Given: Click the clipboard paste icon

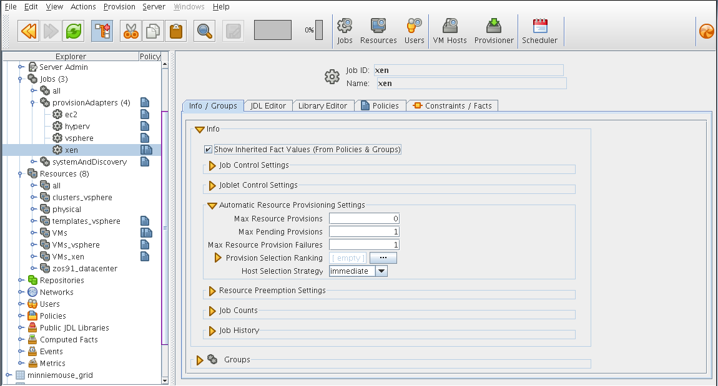Looking at the screenshot, I should [176, 31].
